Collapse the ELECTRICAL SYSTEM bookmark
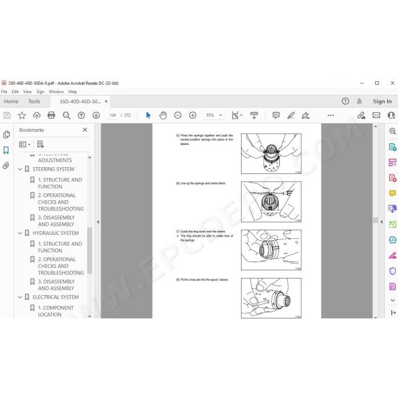 pyautogui.click(x=20, y=297)
